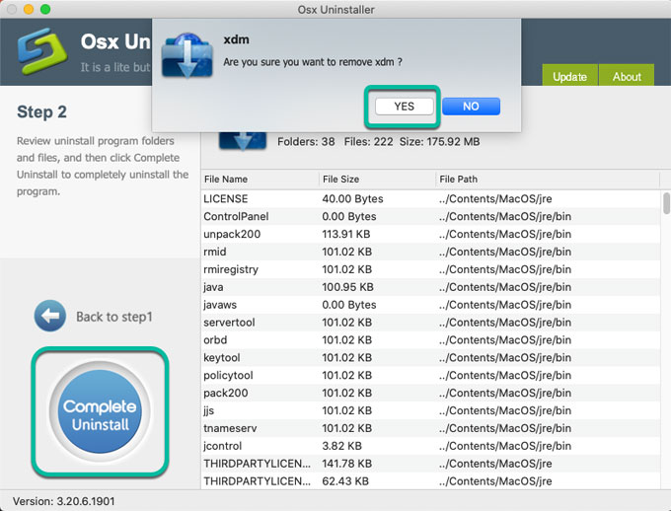Confirm removal with the YES button

(404, 107)
